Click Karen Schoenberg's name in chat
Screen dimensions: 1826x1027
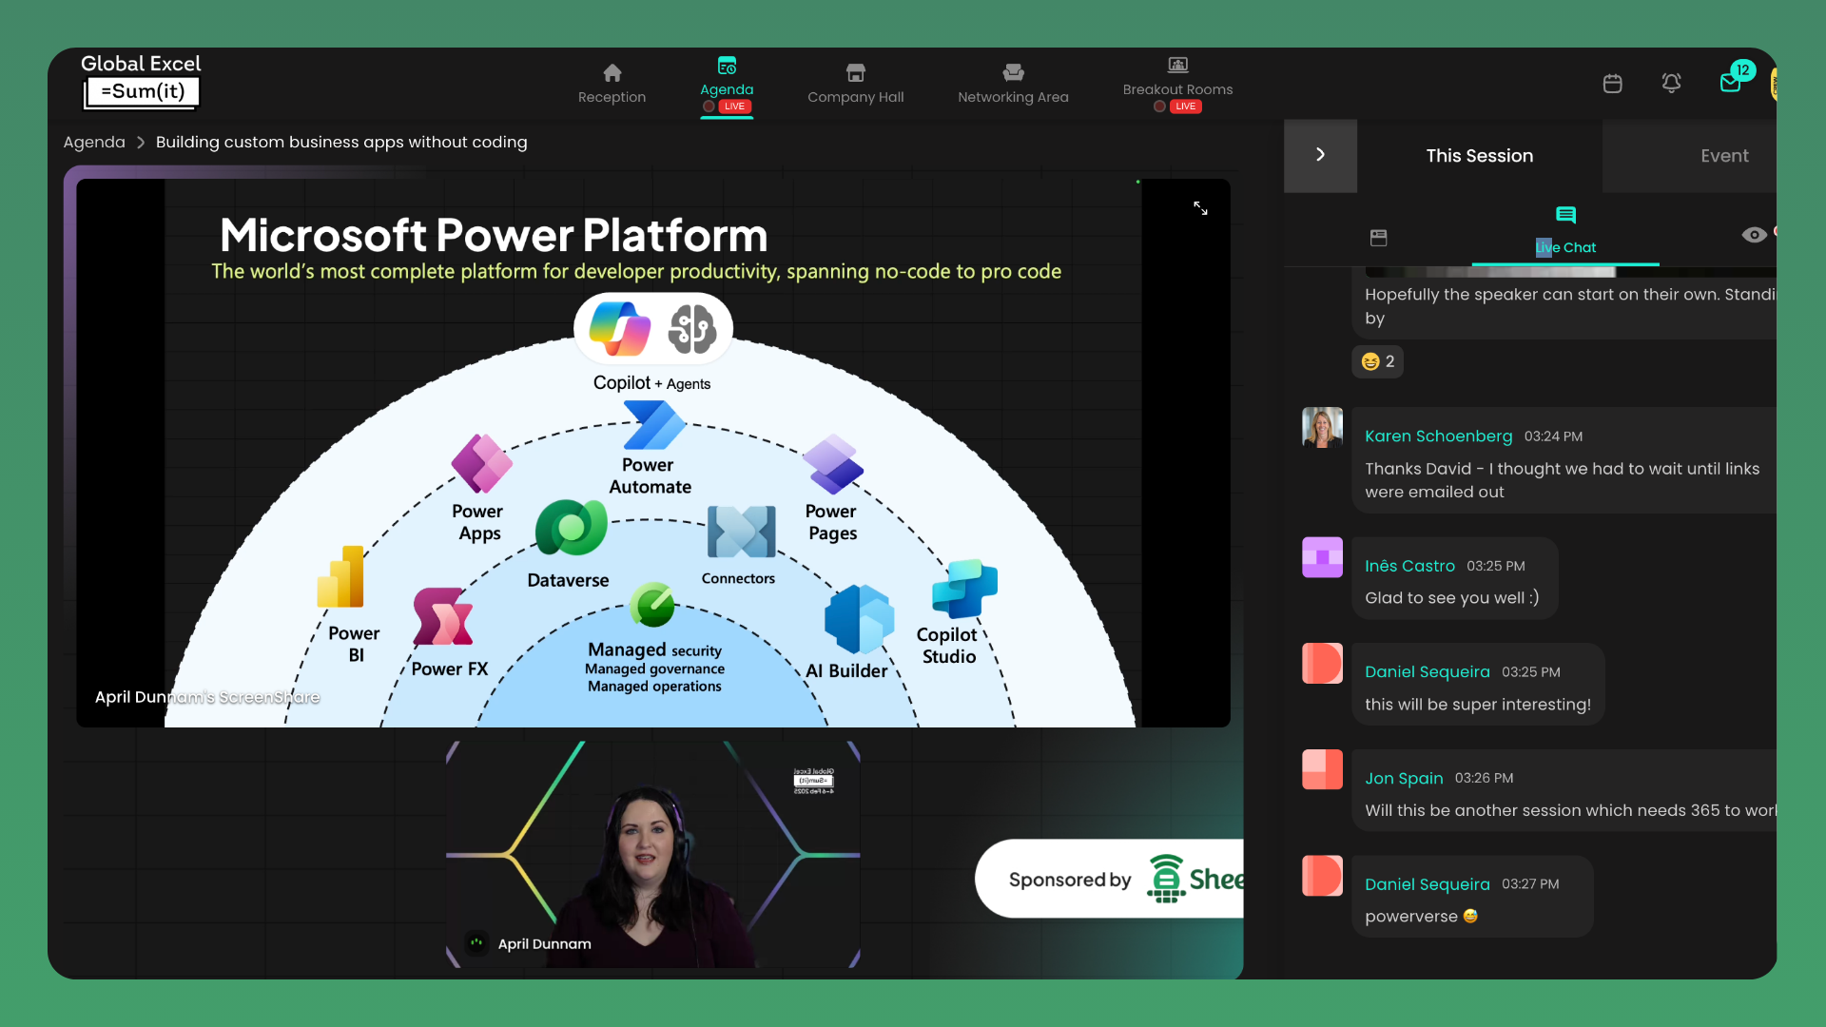click(x=1438, y=436)
